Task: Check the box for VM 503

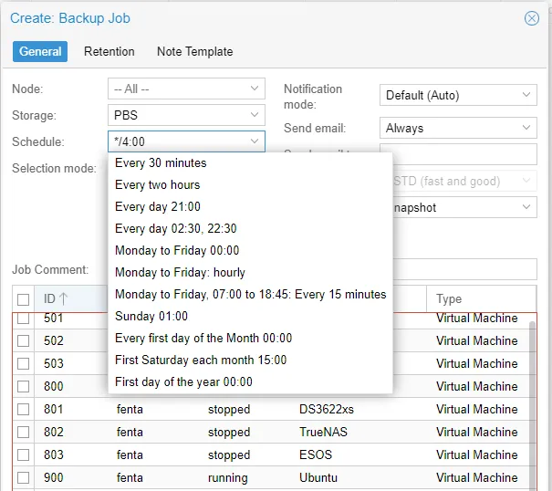Action: (x=23, y=363)
